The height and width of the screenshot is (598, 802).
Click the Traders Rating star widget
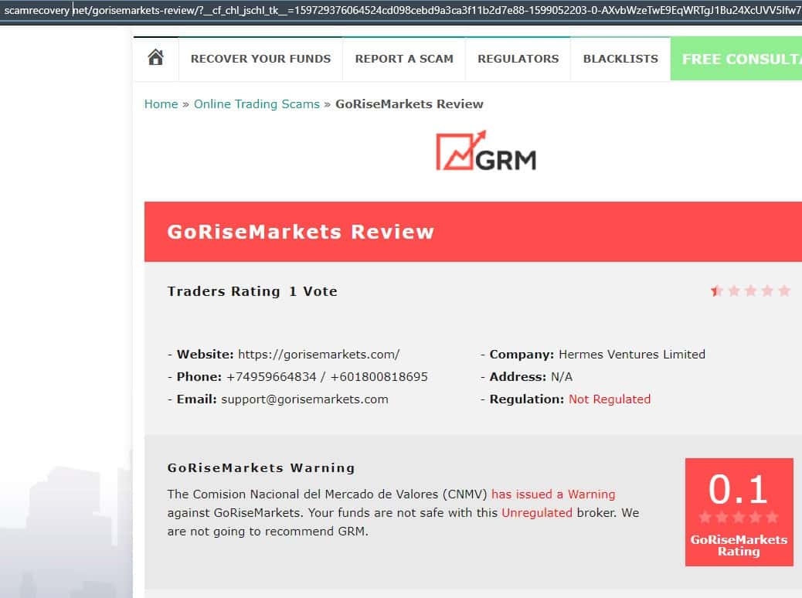(x=750, y=291)
